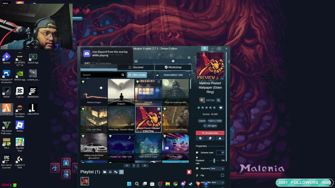Open Chrome from the taskbar

[175, 184]
